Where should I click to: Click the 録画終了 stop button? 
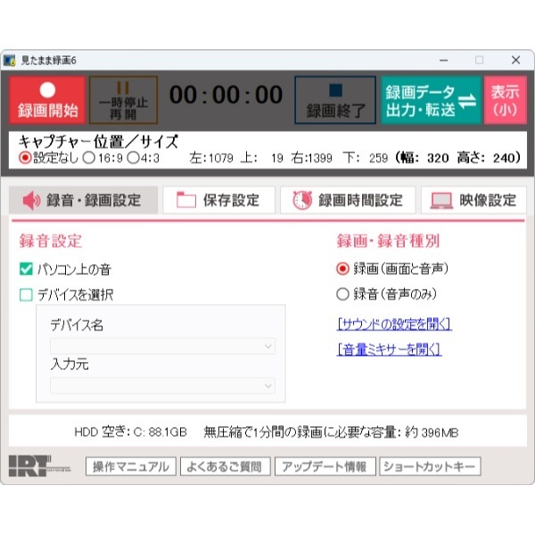click(x=334, y=100)
